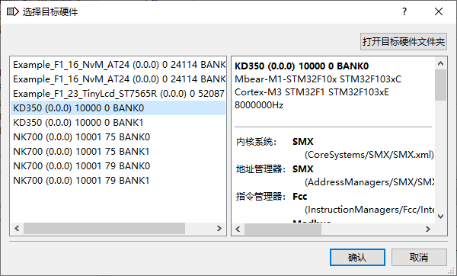Click the details panel horizontal scrollbar thumb
This screenshot has height=276, width=457.
pyautogui.click(x=283, y=229)
